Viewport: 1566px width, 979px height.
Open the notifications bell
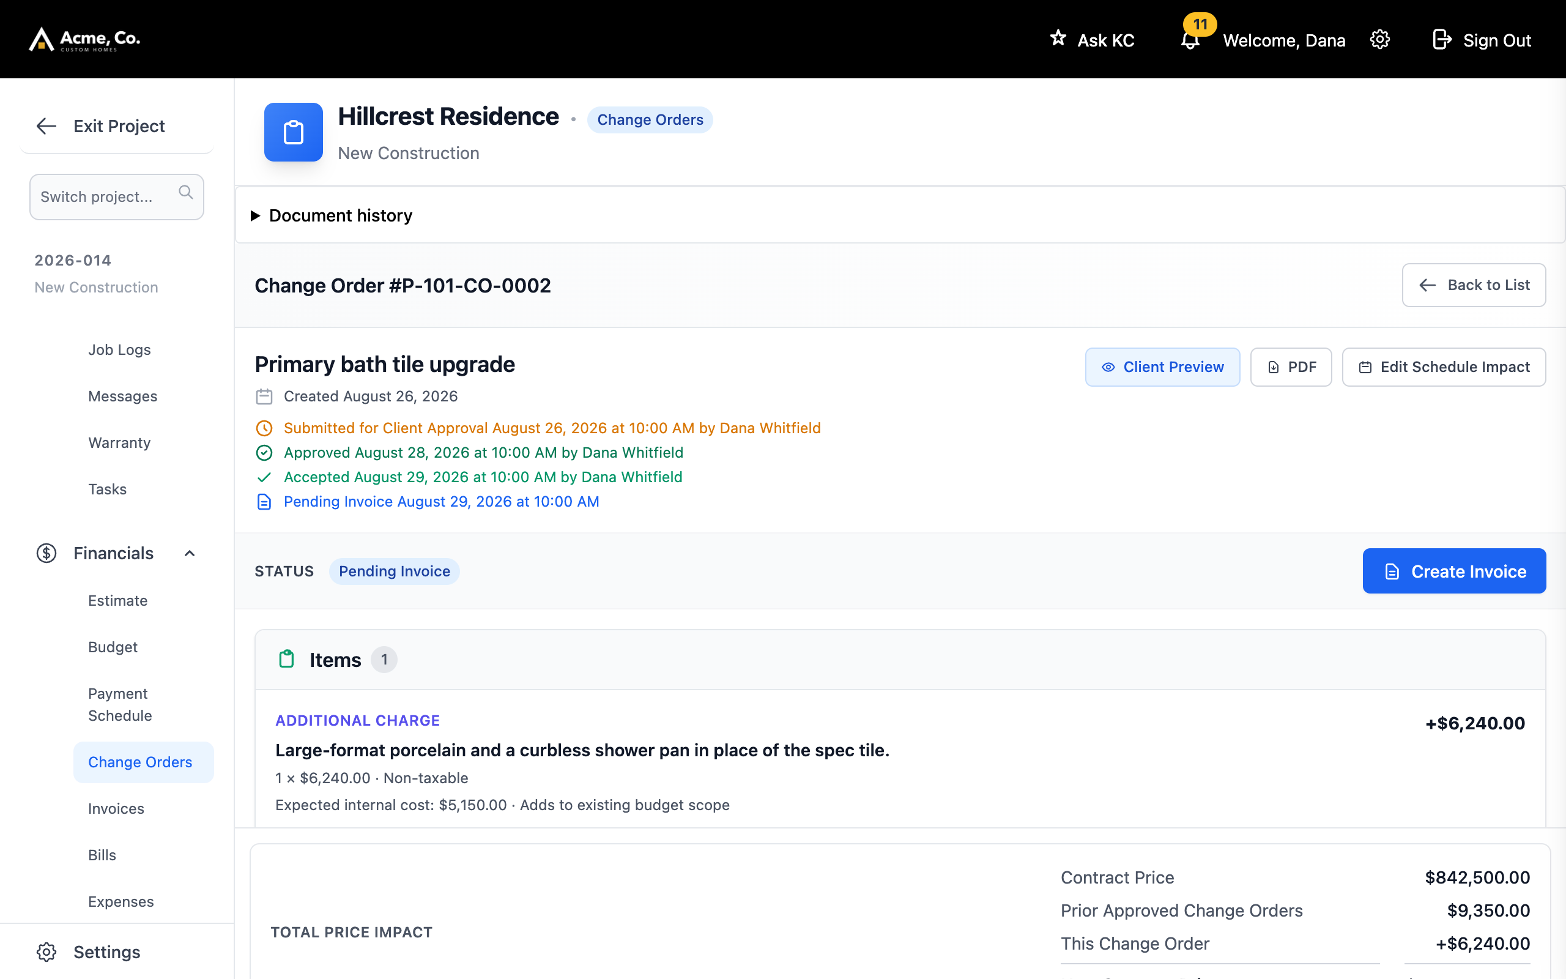(x=1190, y=40)
